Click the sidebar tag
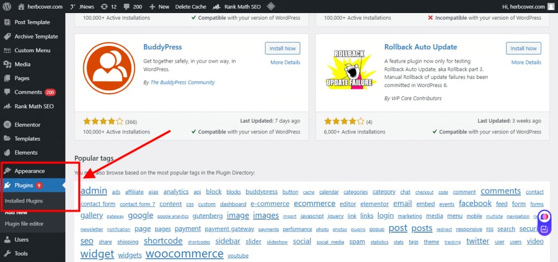The height and width of the screenshot is (262, 558). [228, 241]
